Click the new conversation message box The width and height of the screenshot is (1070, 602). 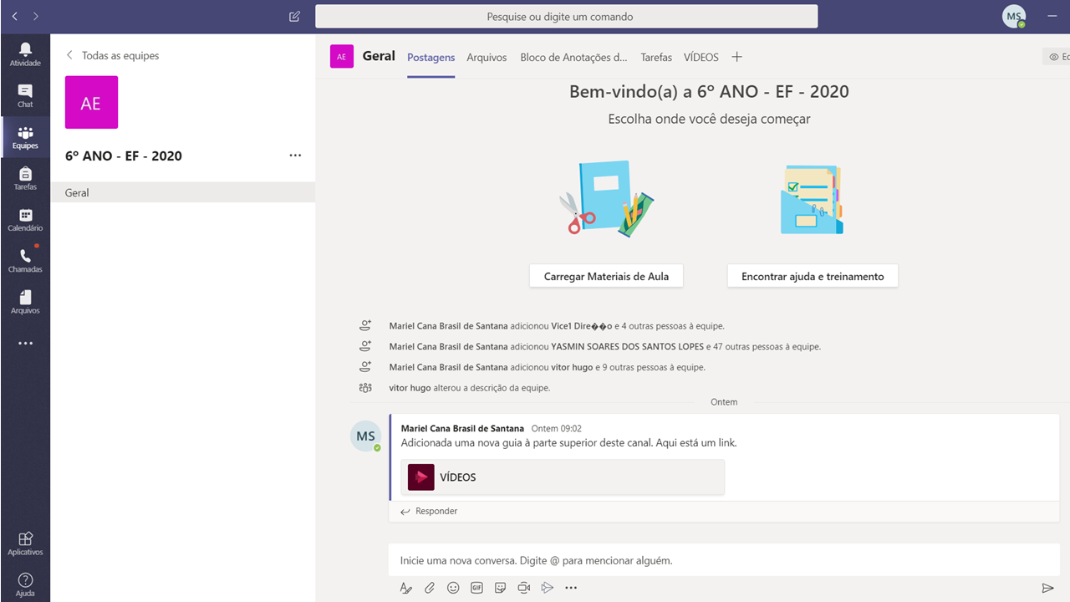(724, 560)
